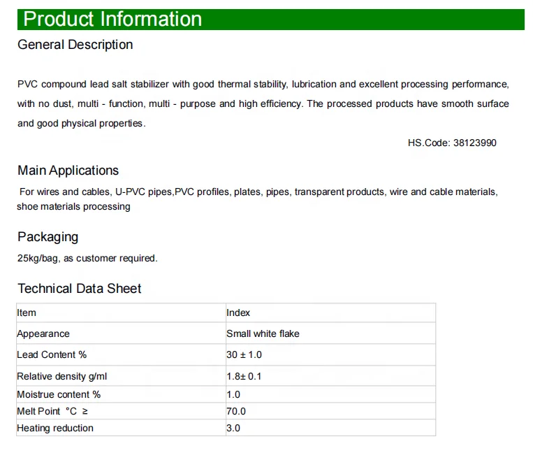Select the Appearance row label
The image size is (533, 453).
(43, 333)
